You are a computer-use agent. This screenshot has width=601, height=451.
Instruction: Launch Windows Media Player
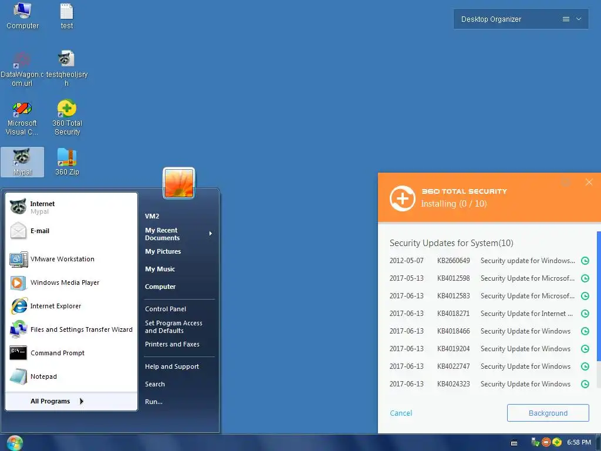click(x=71, y=282)
